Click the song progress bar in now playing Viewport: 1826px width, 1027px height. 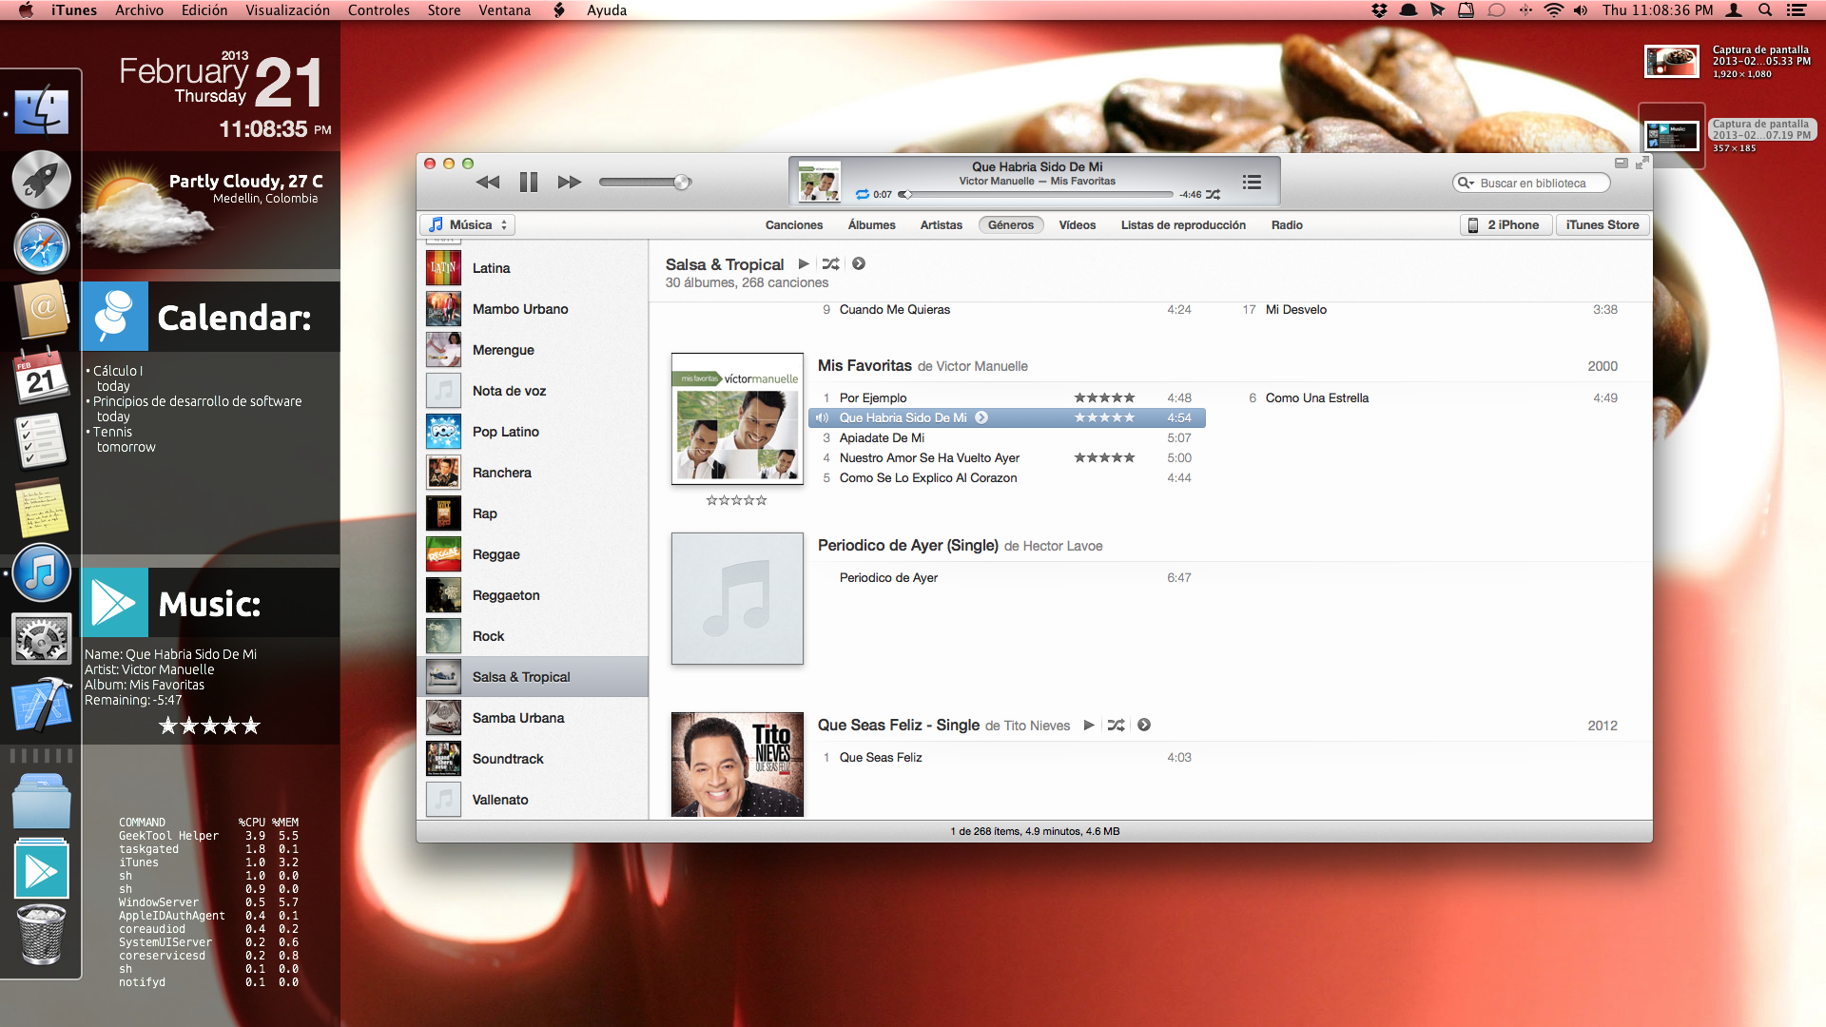[x=1036, y=194]
